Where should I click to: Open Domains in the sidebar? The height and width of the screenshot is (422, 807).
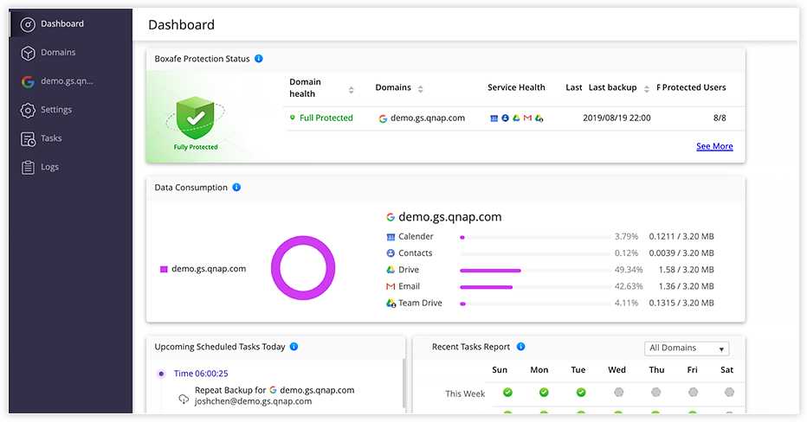click(x=58, y=53)
